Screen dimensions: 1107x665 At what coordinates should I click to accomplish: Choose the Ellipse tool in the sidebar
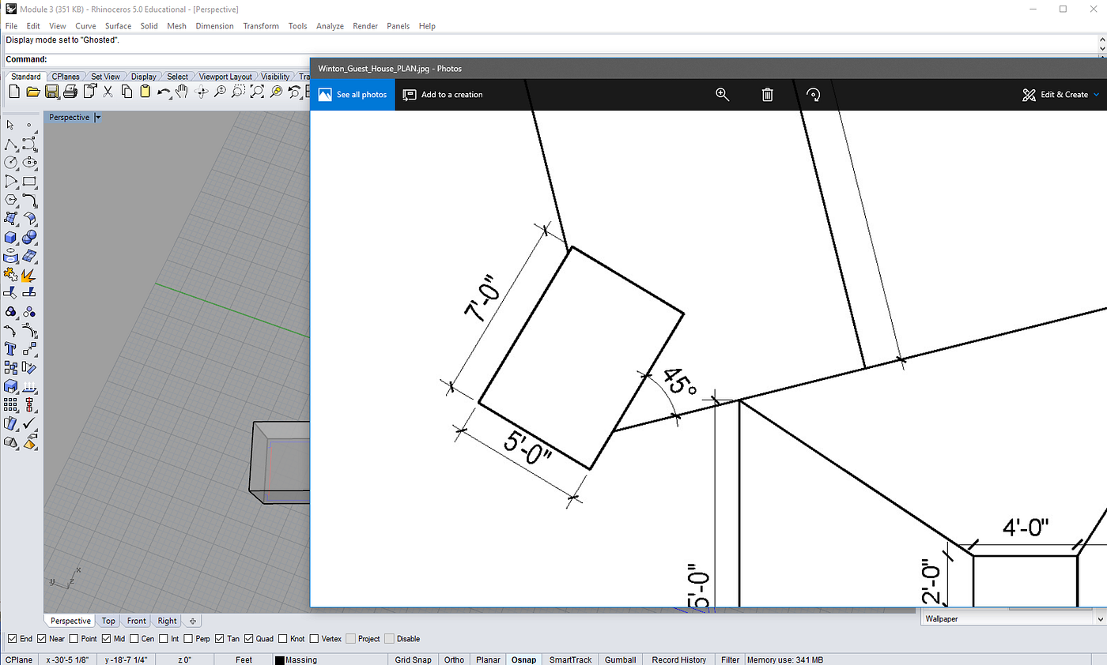pos(30,162)
